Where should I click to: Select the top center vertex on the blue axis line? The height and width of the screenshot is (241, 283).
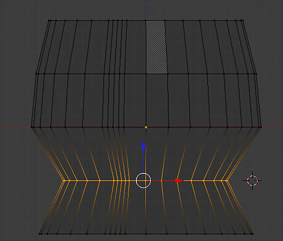(x=146, y=20)
